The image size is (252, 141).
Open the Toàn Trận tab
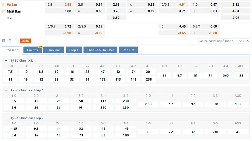[54, 50]
